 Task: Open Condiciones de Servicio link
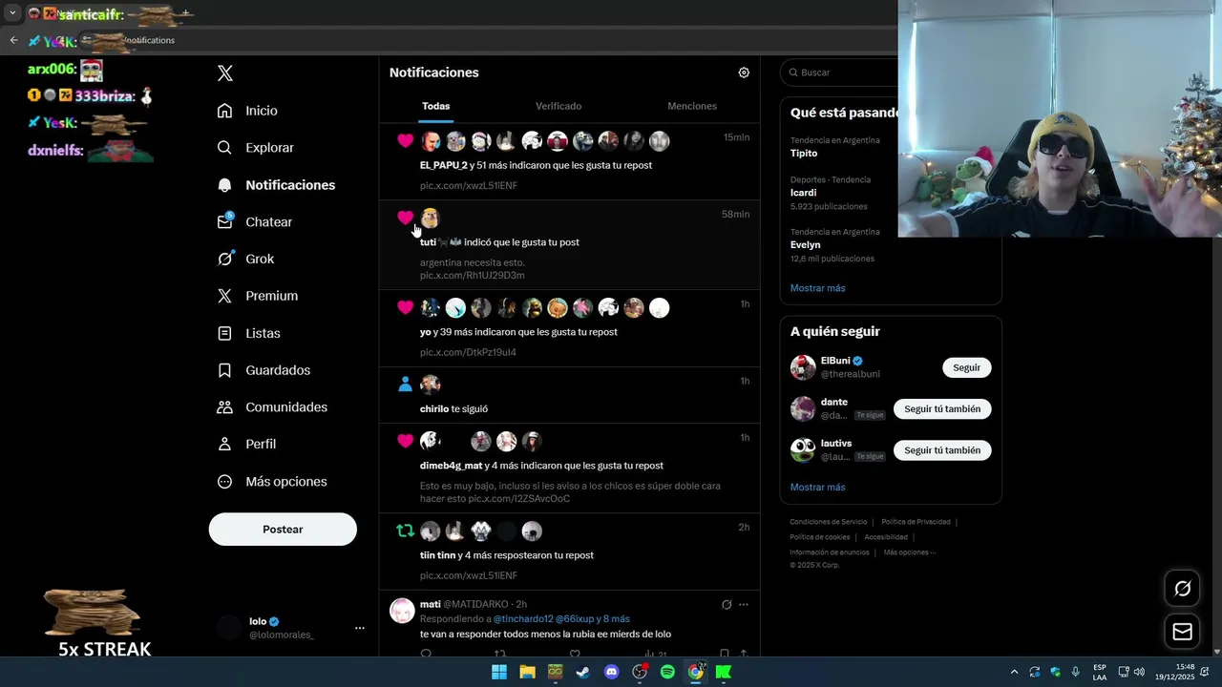pos(828,522)
